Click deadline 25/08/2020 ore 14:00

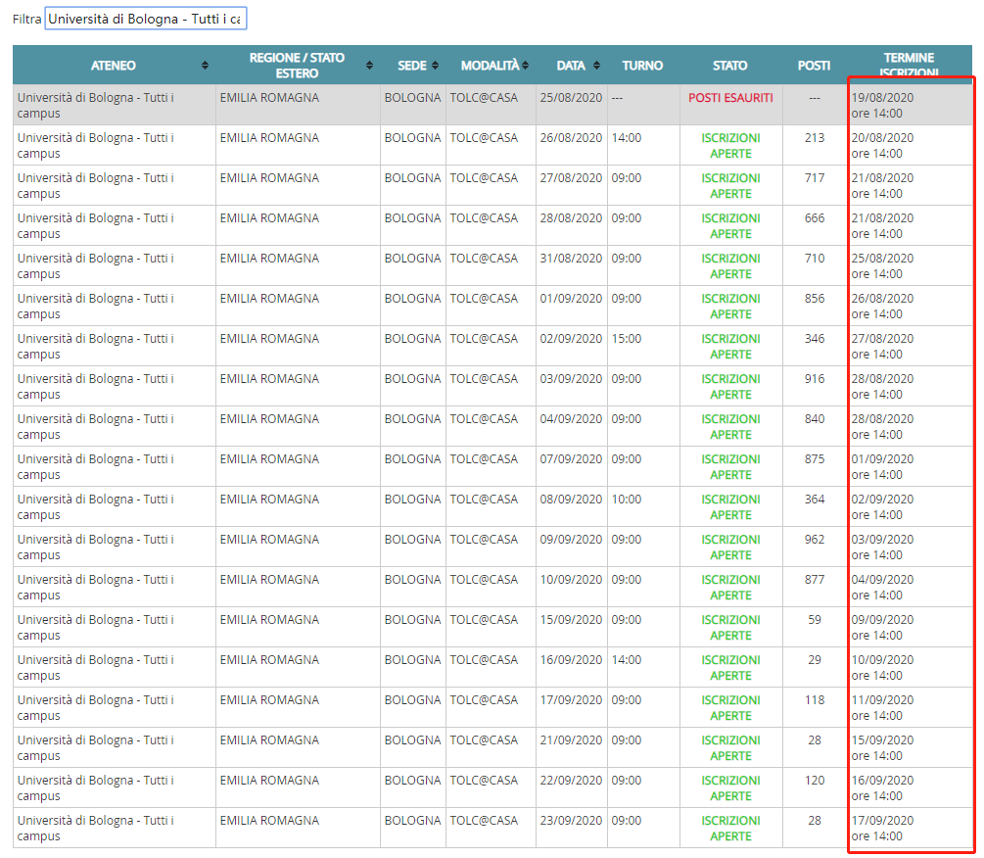882,266
